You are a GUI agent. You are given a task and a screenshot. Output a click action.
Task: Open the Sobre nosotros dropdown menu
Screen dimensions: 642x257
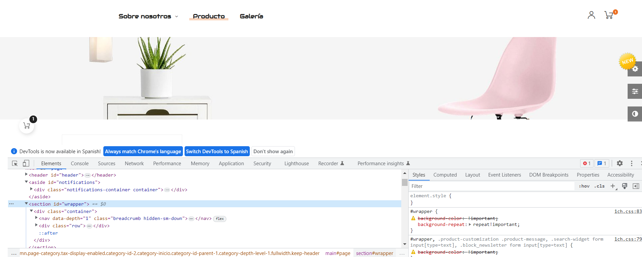(x=148, y=16)
